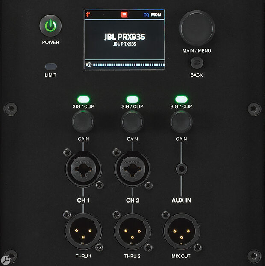Click the CH 1 GAIN knob
The height and width of the screenshot is (266, 265).
click(83, 122)
